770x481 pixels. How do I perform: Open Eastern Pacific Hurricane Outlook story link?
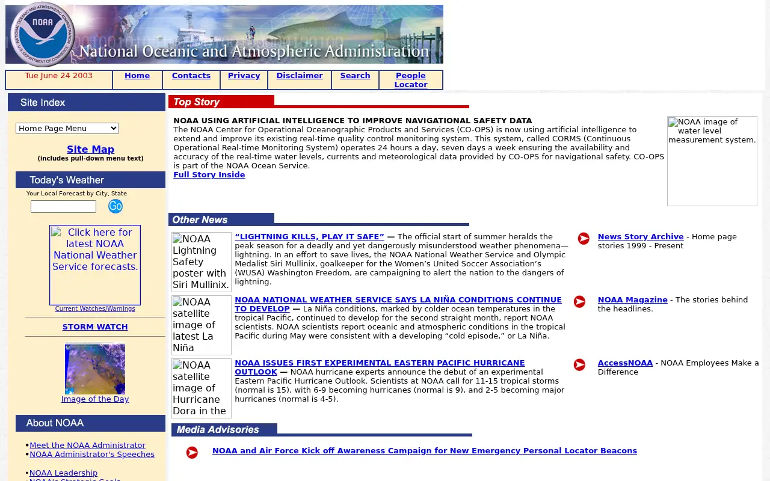point(380,367)
